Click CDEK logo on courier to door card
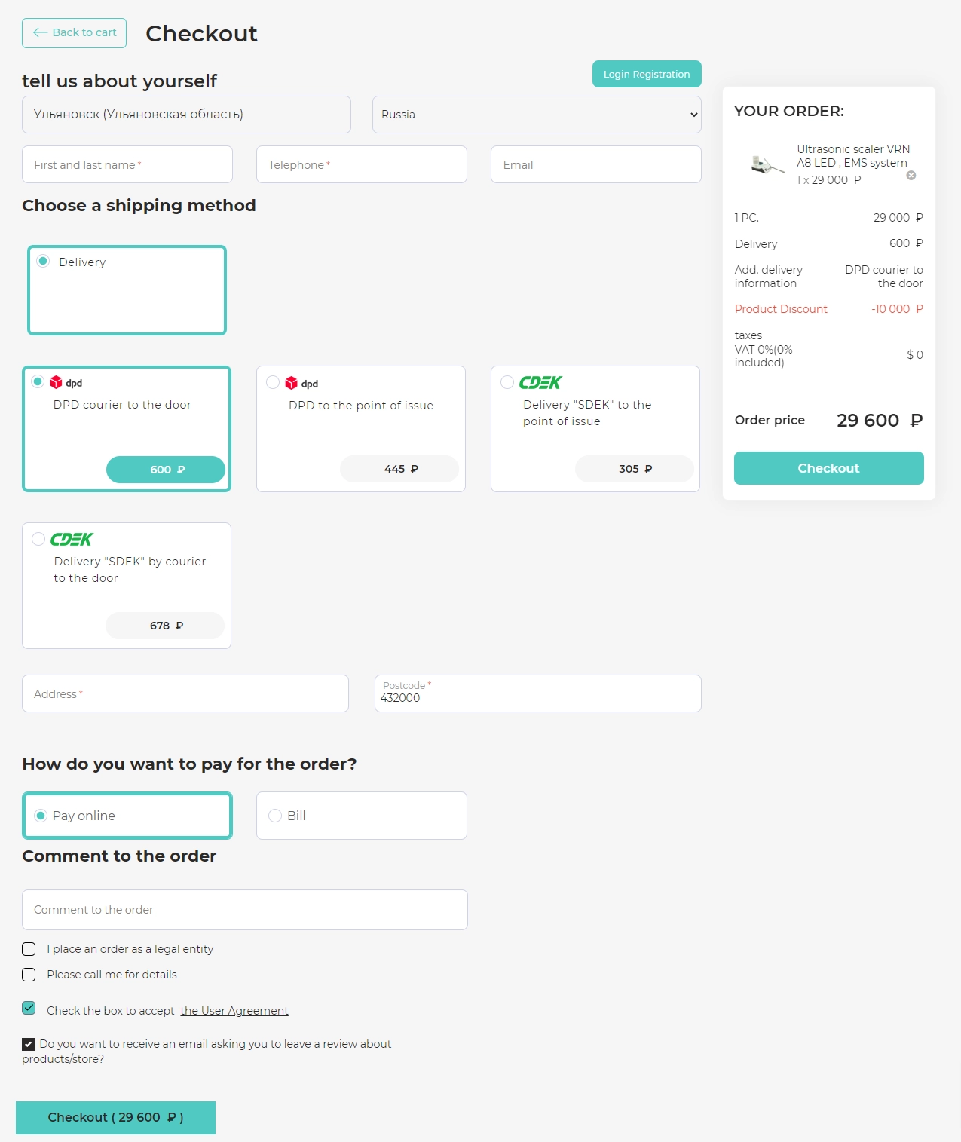The image size is (961, 1142). (x=72, y=540)
